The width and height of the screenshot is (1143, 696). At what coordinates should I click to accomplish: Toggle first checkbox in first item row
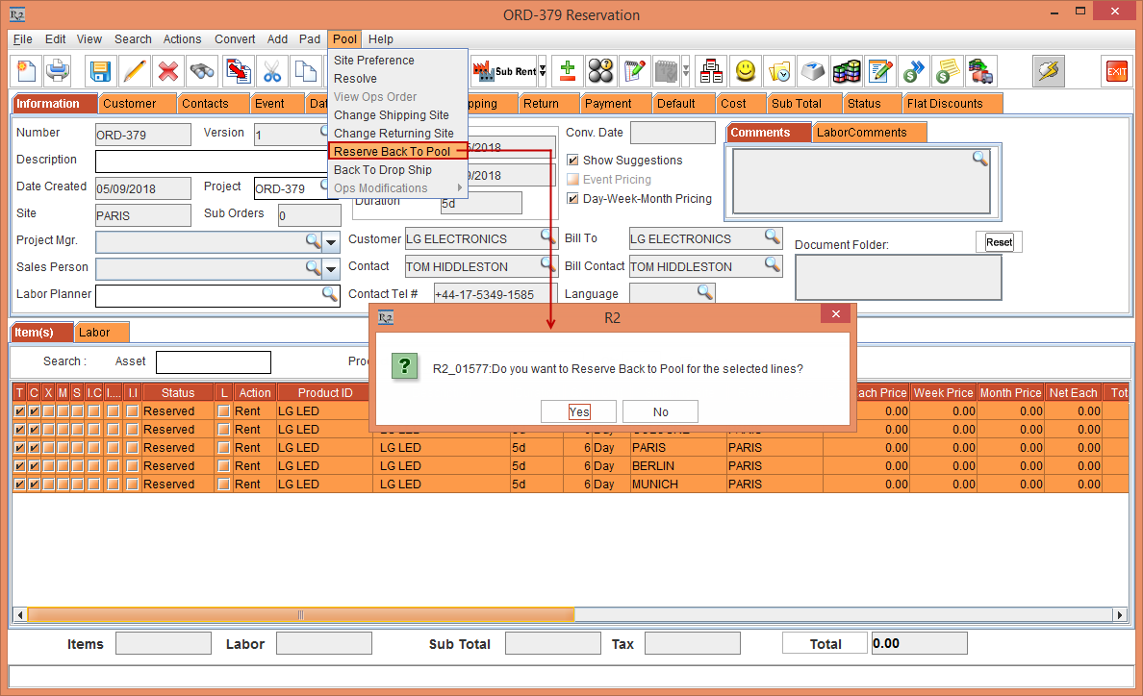[x=19, y=411]
